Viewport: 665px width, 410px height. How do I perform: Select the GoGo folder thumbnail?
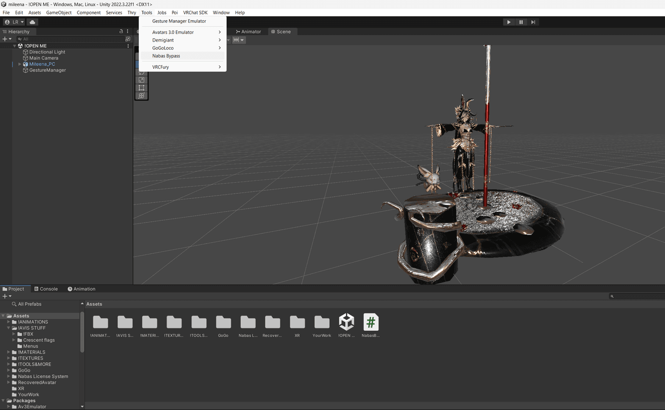coord(223,322)
